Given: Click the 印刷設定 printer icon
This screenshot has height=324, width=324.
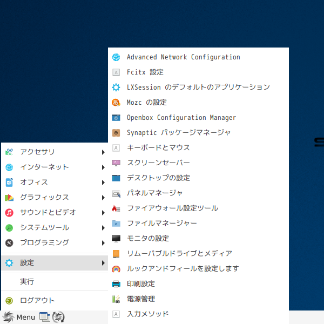Looking at the screenshot, I should click(x=116, y=284).
